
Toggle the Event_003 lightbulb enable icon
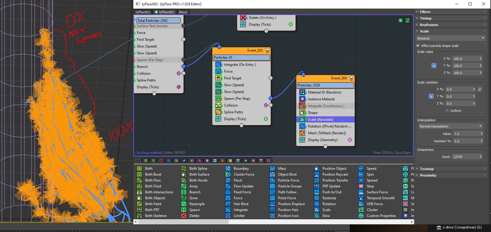pos(268,50)
